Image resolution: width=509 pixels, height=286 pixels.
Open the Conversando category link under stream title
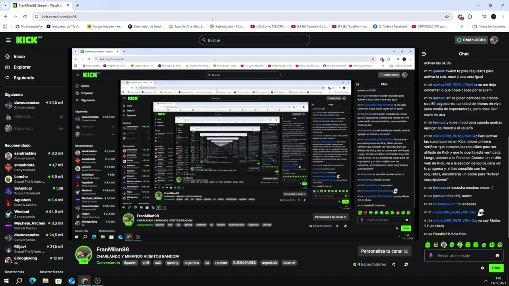click(x=108, y=263)
